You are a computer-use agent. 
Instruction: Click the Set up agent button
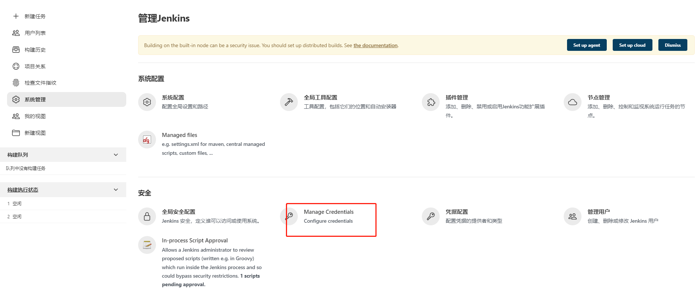pyautogui.click(x=587, y=45)
